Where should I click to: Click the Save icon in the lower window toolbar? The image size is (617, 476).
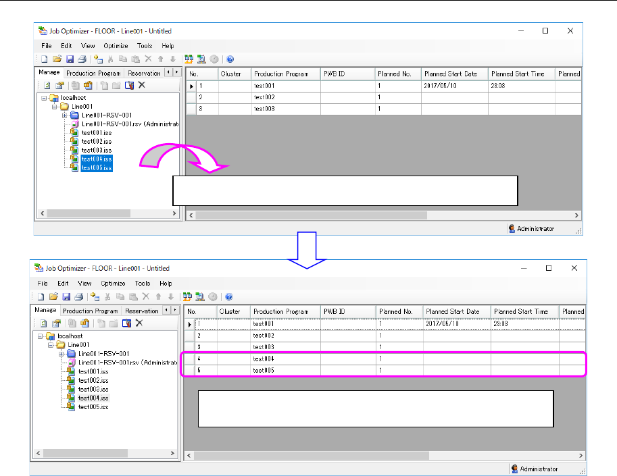(67, 296)
